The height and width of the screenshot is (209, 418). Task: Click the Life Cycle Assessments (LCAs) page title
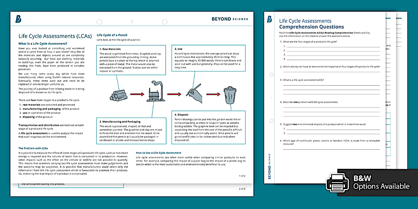coord(55,36)
